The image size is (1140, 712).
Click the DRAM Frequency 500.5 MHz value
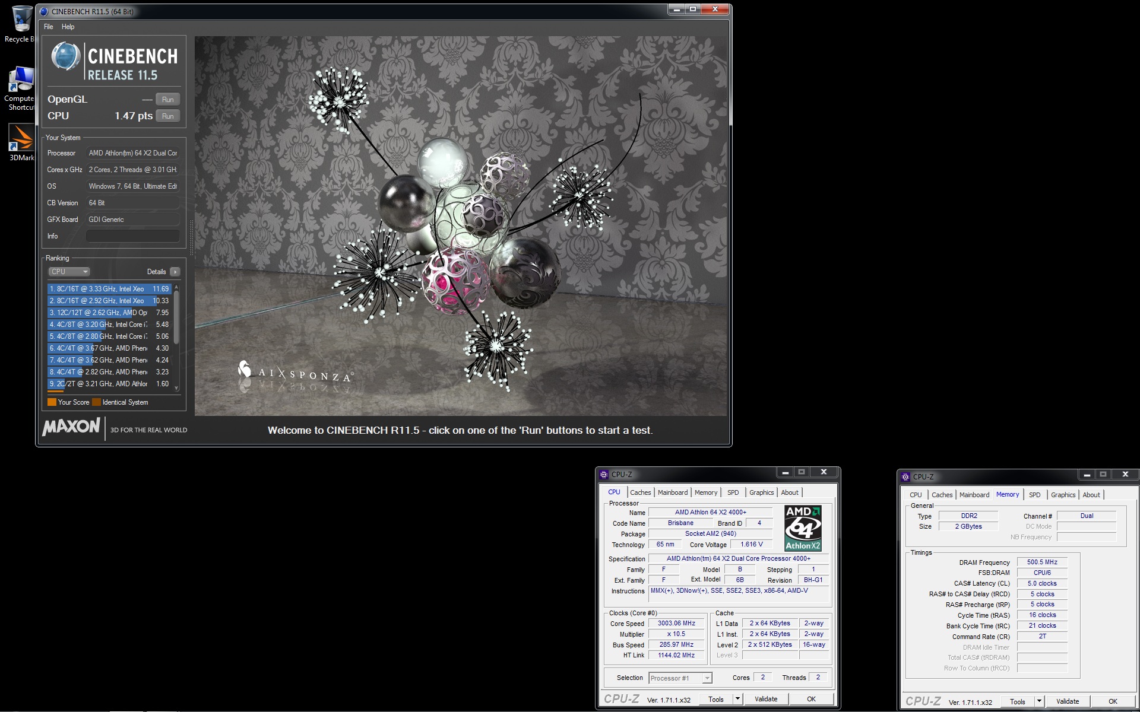coord(1042,562)
